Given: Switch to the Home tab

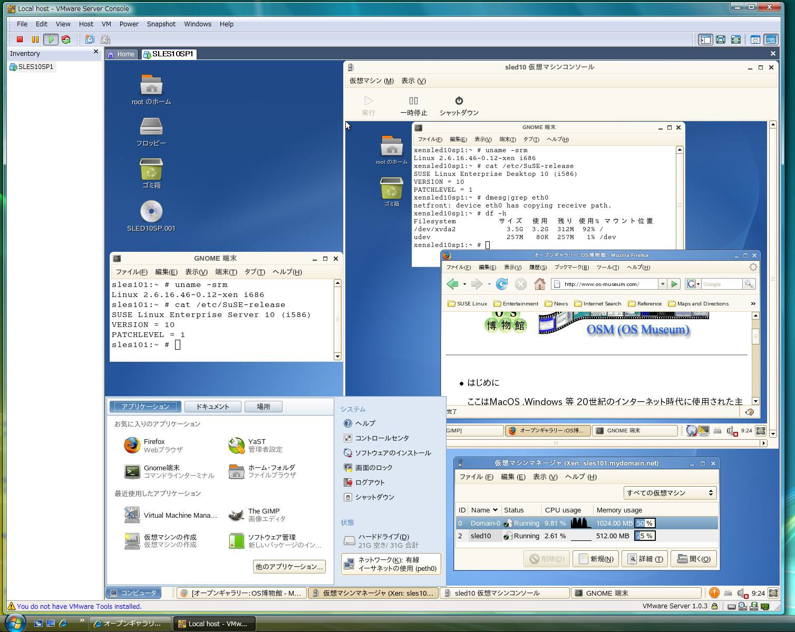Looking at the screenshot, I should point(121,54).
